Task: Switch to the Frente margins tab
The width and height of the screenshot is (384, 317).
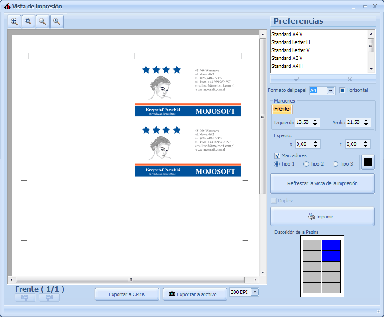Action: (282, 109)
